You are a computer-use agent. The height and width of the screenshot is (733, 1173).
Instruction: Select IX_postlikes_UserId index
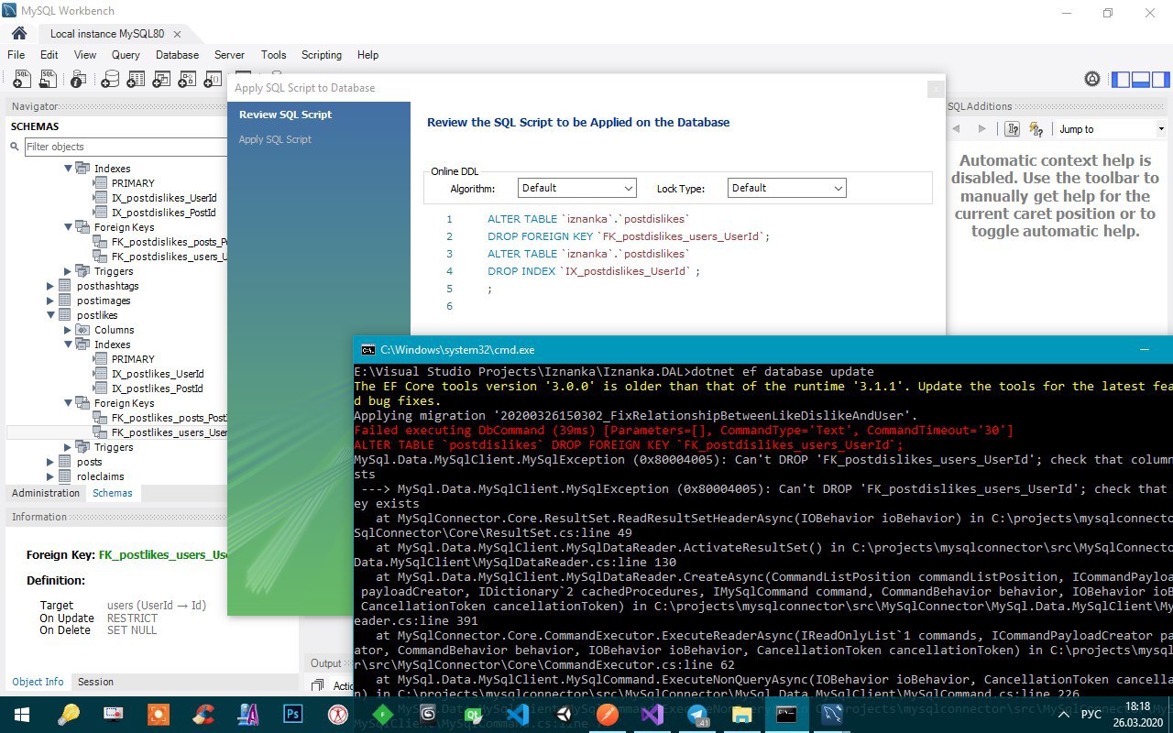pyautogui.click(x=157, y=374)
